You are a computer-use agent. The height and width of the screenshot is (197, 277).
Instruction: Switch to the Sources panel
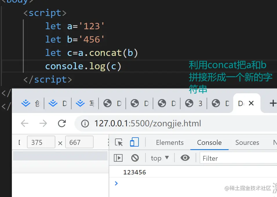pos(247,143)
